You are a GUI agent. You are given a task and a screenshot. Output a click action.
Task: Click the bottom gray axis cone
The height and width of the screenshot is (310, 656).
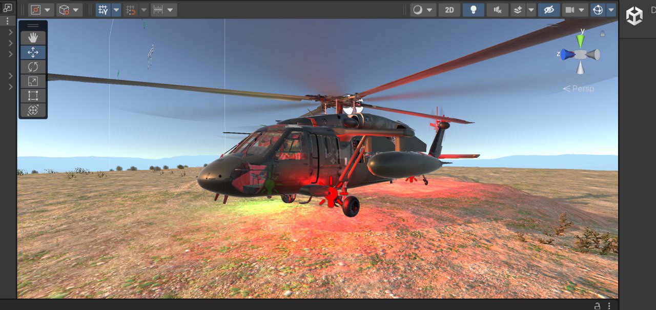pyautogui.click(x=580, y=68)
